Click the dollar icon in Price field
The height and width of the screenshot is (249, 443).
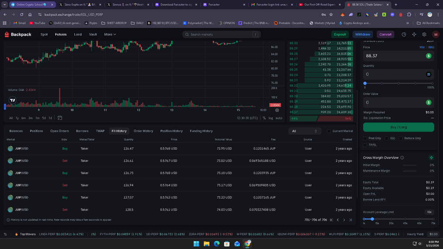(x=428, y=56)
